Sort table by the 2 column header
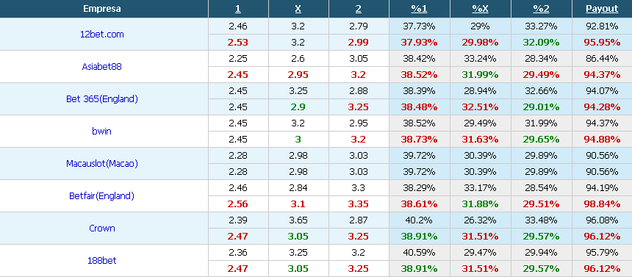 (359, 9)
